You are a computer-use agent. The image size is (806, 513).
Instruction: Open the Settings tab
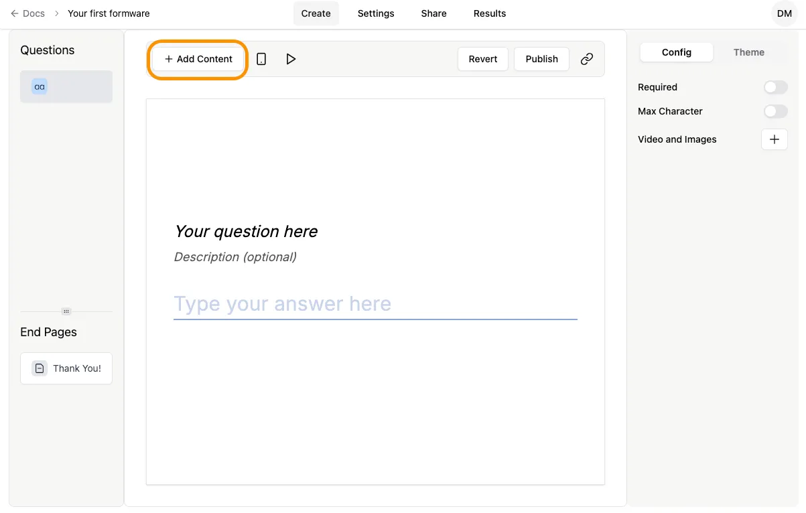point(375,13)
